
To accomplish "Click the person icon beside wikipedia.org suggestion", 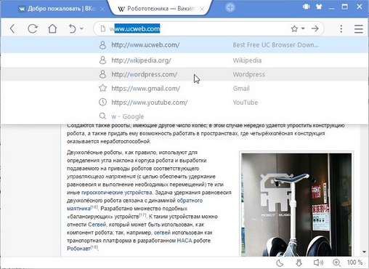I will (x=102, y=60).
